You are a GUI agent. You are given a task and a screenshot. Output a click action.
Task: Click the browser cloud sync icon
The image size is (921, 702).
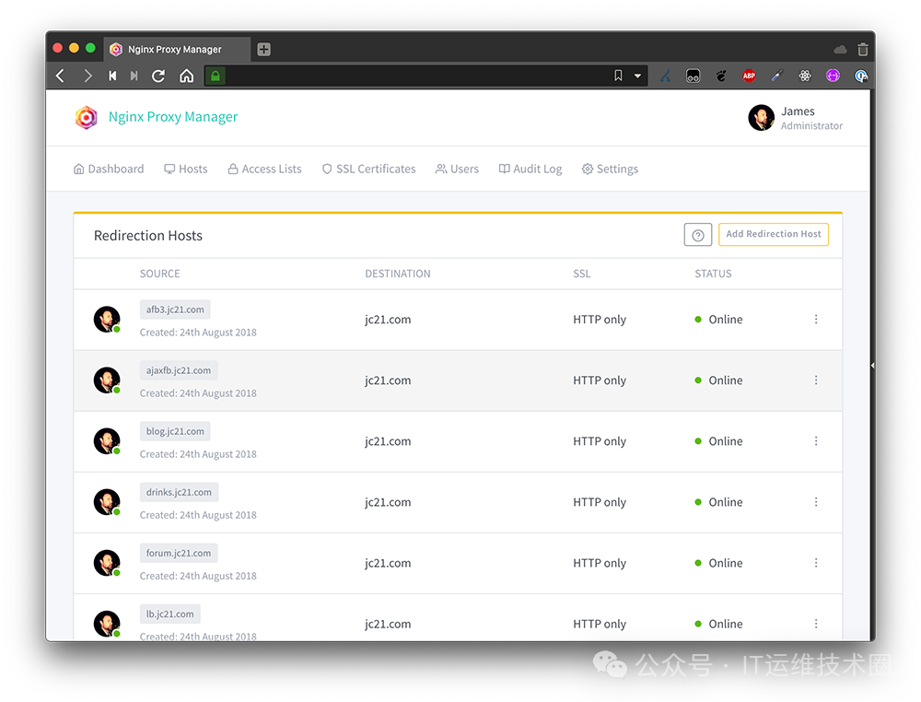(840, 50)
